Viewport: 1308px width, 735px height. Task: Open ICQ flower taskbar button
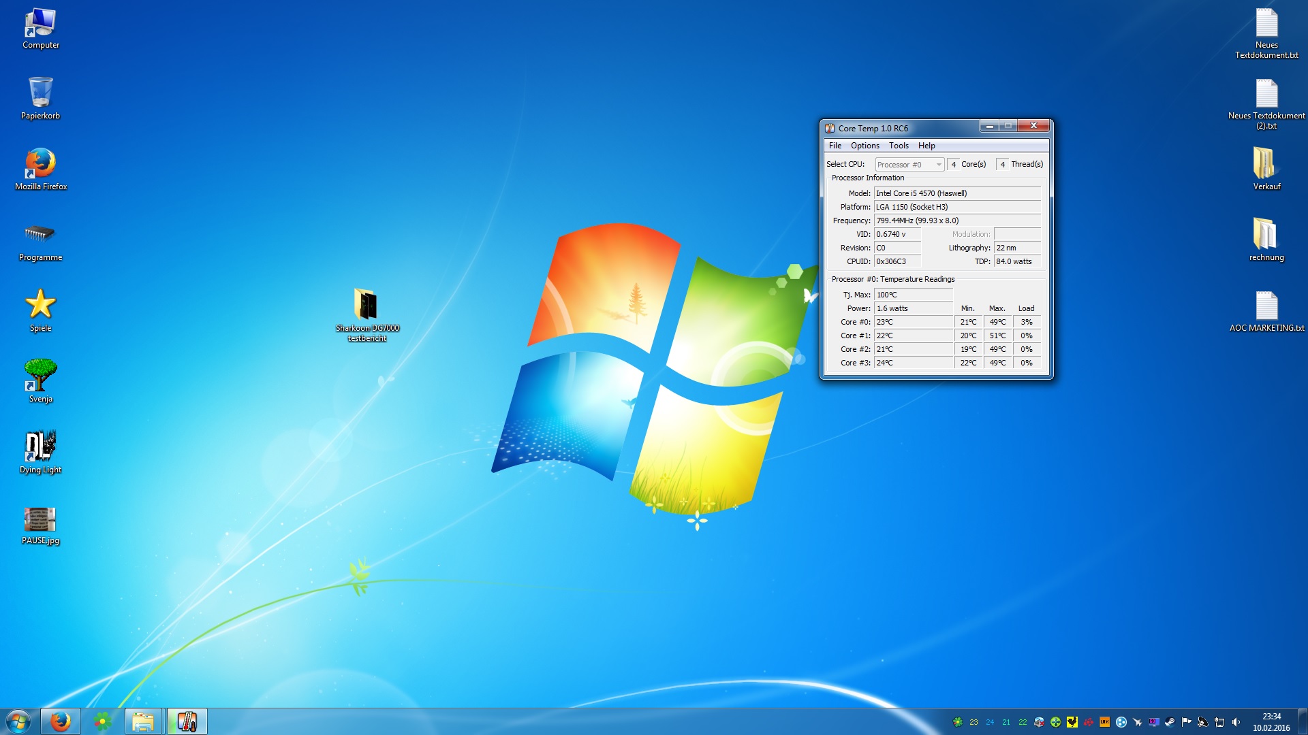(x=102, y=721)
